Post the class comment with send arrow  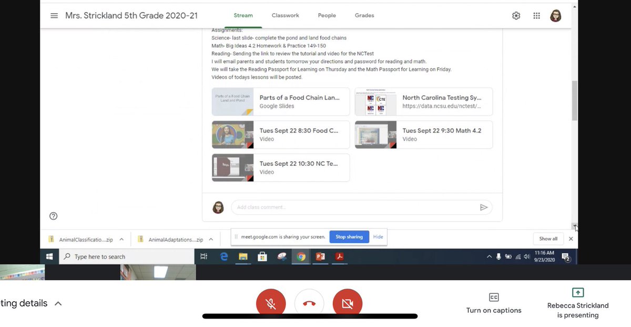(x=484, y=207)
